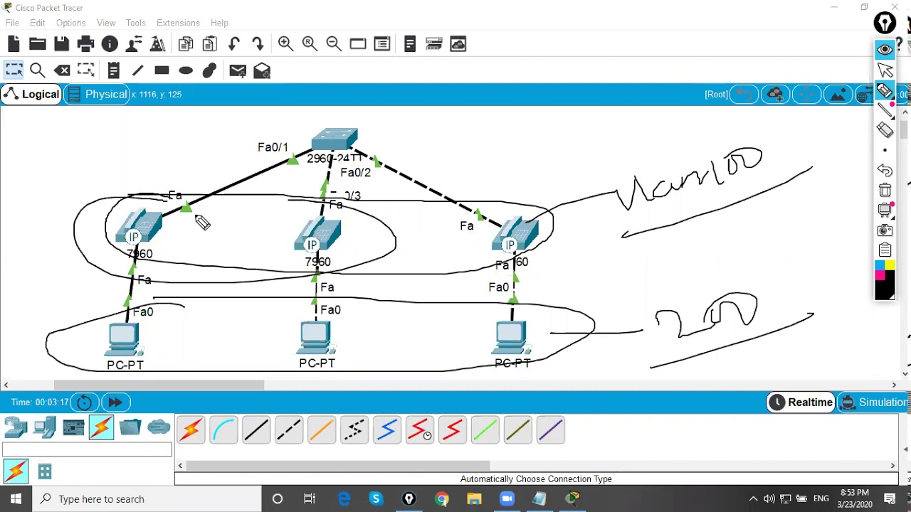This screenshot has height=512, width=911.
Task: Zoom out of the workspace
Action: click(x=334, y=44)
